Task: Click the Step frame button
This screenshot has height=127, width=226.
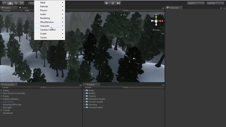Action: click(x=118, y=3)
